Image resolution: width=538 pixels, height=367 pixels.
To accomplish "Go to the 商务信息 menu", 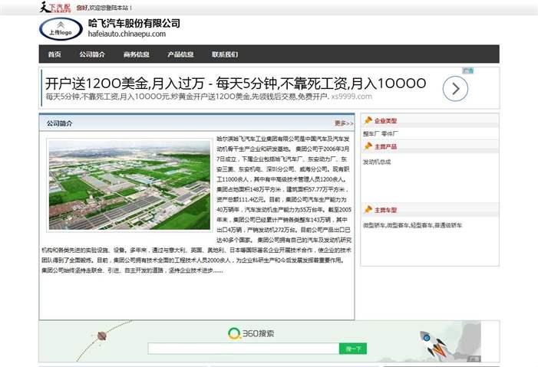I will coord(136,54).
